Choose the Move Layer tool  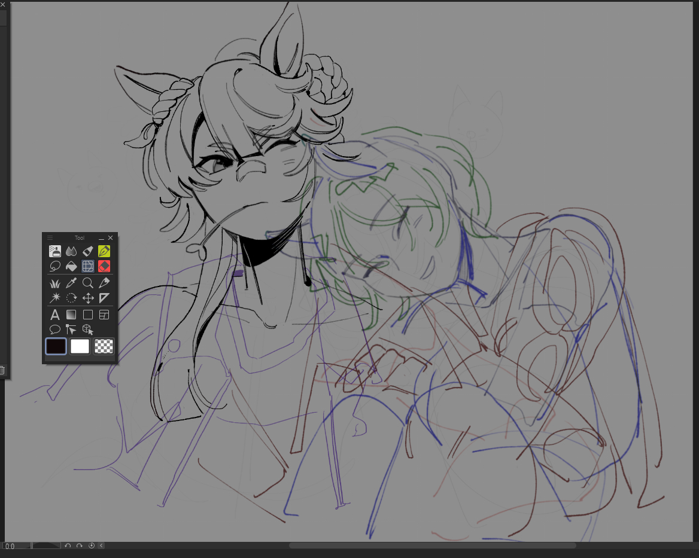click(x=88, y=298)
